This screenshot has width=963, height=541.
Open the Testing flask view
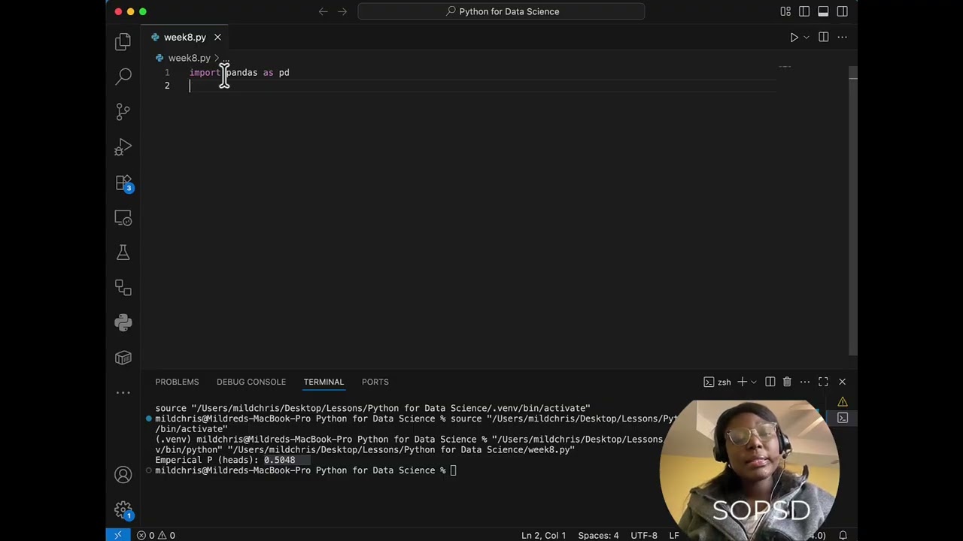tap(123, 252)
